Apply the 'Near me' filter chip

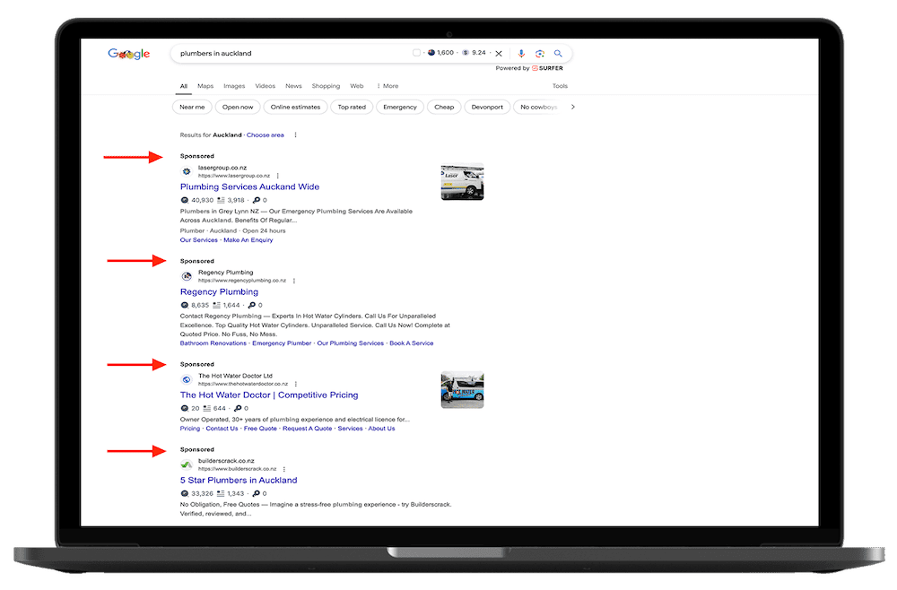tap(192, 107)
